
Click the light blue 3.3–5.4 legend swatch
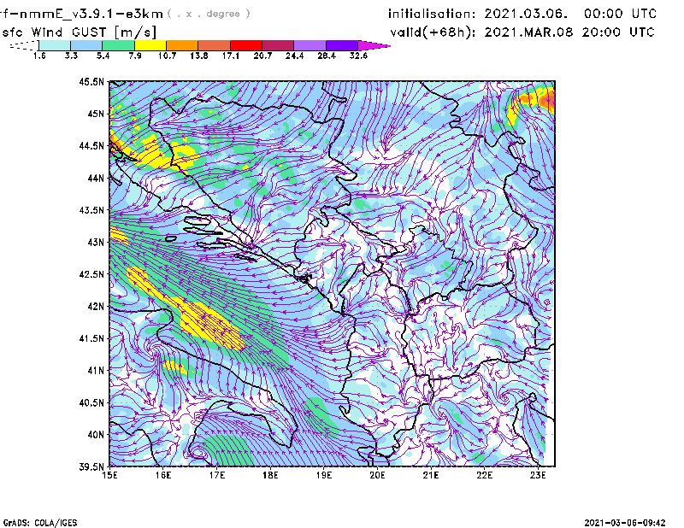(x=86, y=45)
